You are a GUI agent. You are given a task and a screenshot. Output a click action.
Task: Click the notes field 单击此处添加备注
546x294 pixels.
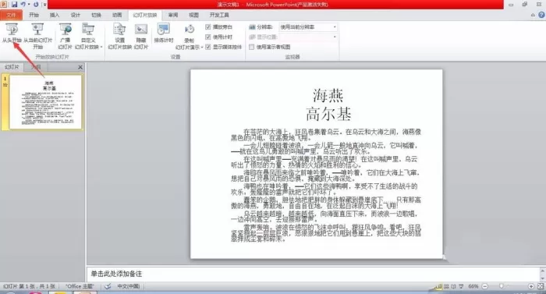(116, 274)
